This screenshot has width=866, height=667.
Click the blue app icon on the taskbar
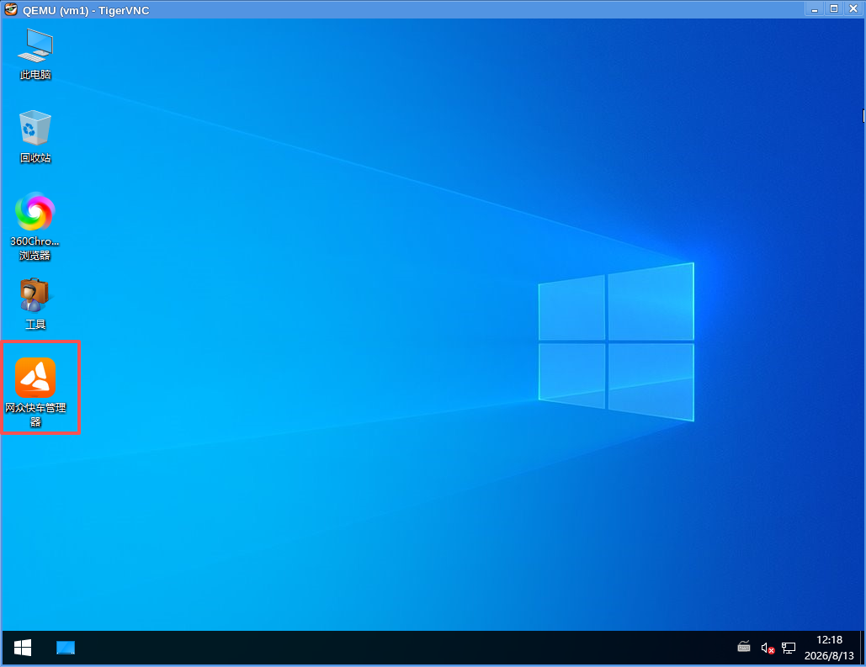tap(66, 648)
